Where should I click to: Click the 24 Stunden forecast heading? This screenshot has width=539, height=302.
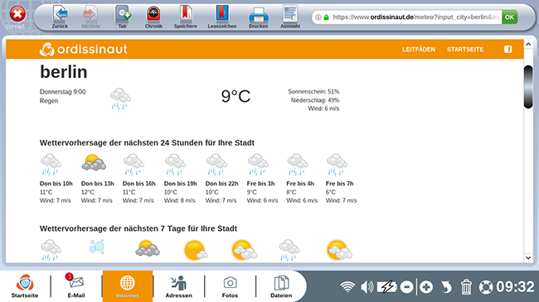pos(147,143)
